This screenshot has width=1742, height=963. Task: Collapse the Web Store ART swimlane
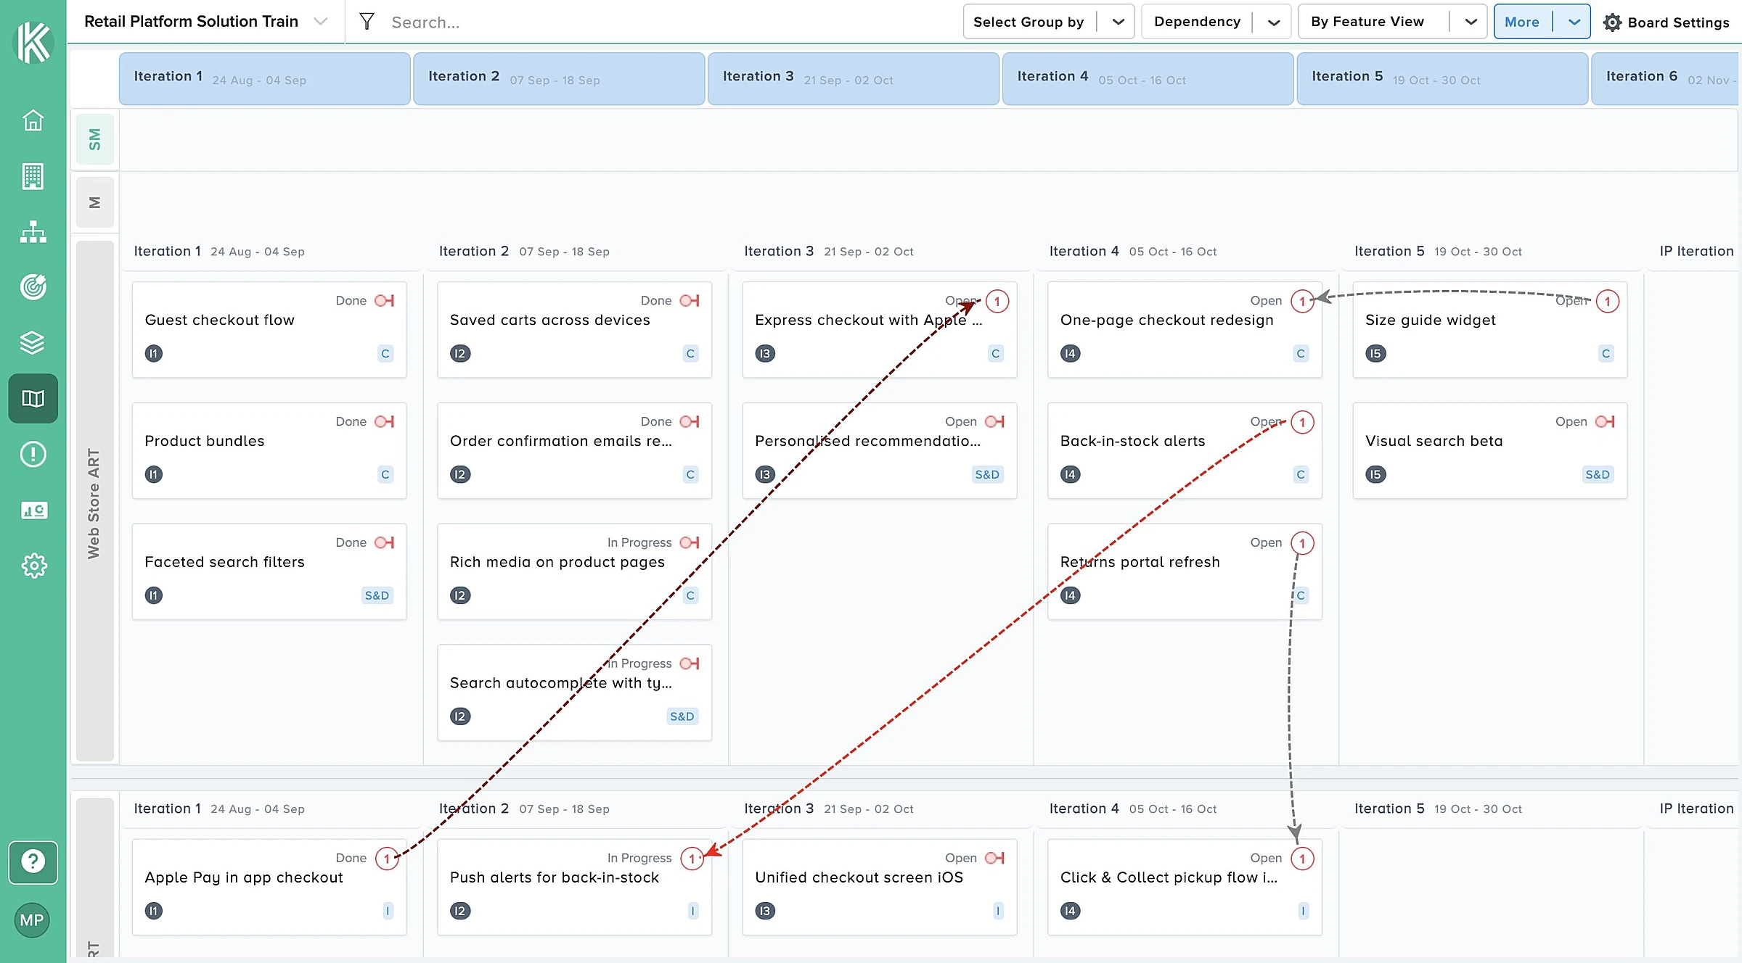coord(95,502)
